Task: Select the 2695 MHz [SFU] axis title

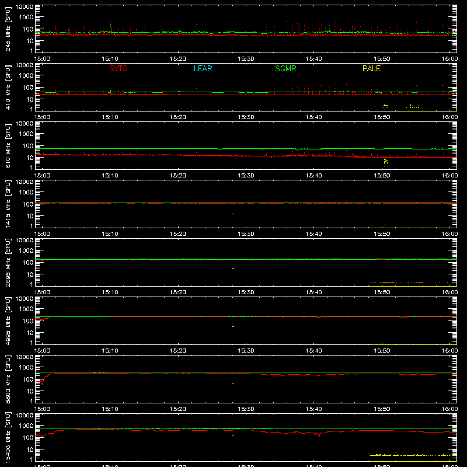Action: (8, 262)
